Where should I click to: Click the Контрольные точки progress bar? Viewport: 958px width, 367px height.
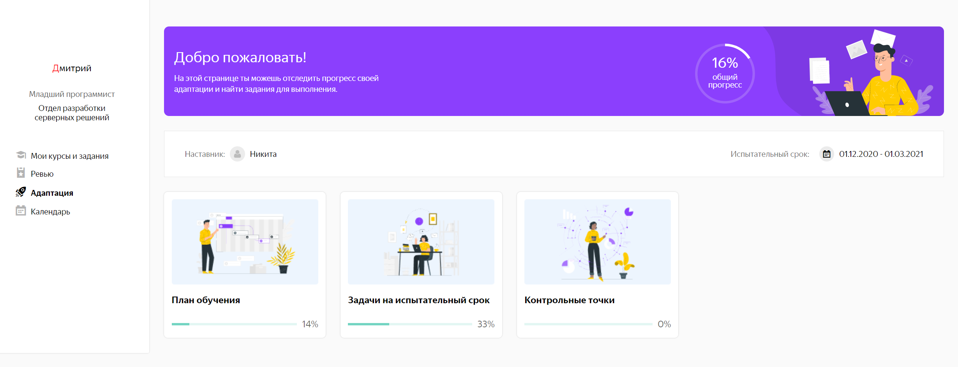click(588, 324)
